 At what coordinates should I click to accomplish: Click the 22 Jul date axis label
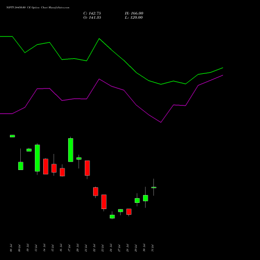click(94, 248)
